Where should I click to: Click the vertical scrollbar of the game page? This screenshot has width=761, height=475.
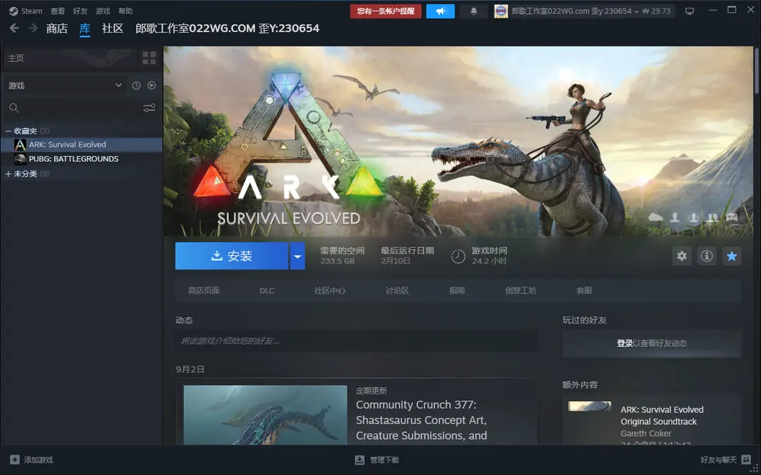tap(757, 71)
